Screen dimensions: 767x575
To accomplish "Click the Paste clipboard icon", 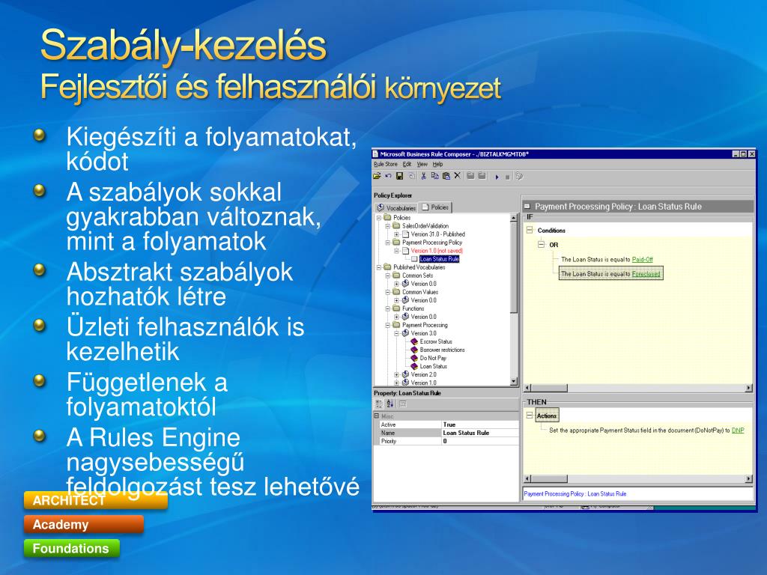I will [x=446, y=176].
